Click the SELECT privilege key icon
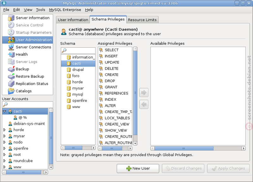 tap(101, 50)
